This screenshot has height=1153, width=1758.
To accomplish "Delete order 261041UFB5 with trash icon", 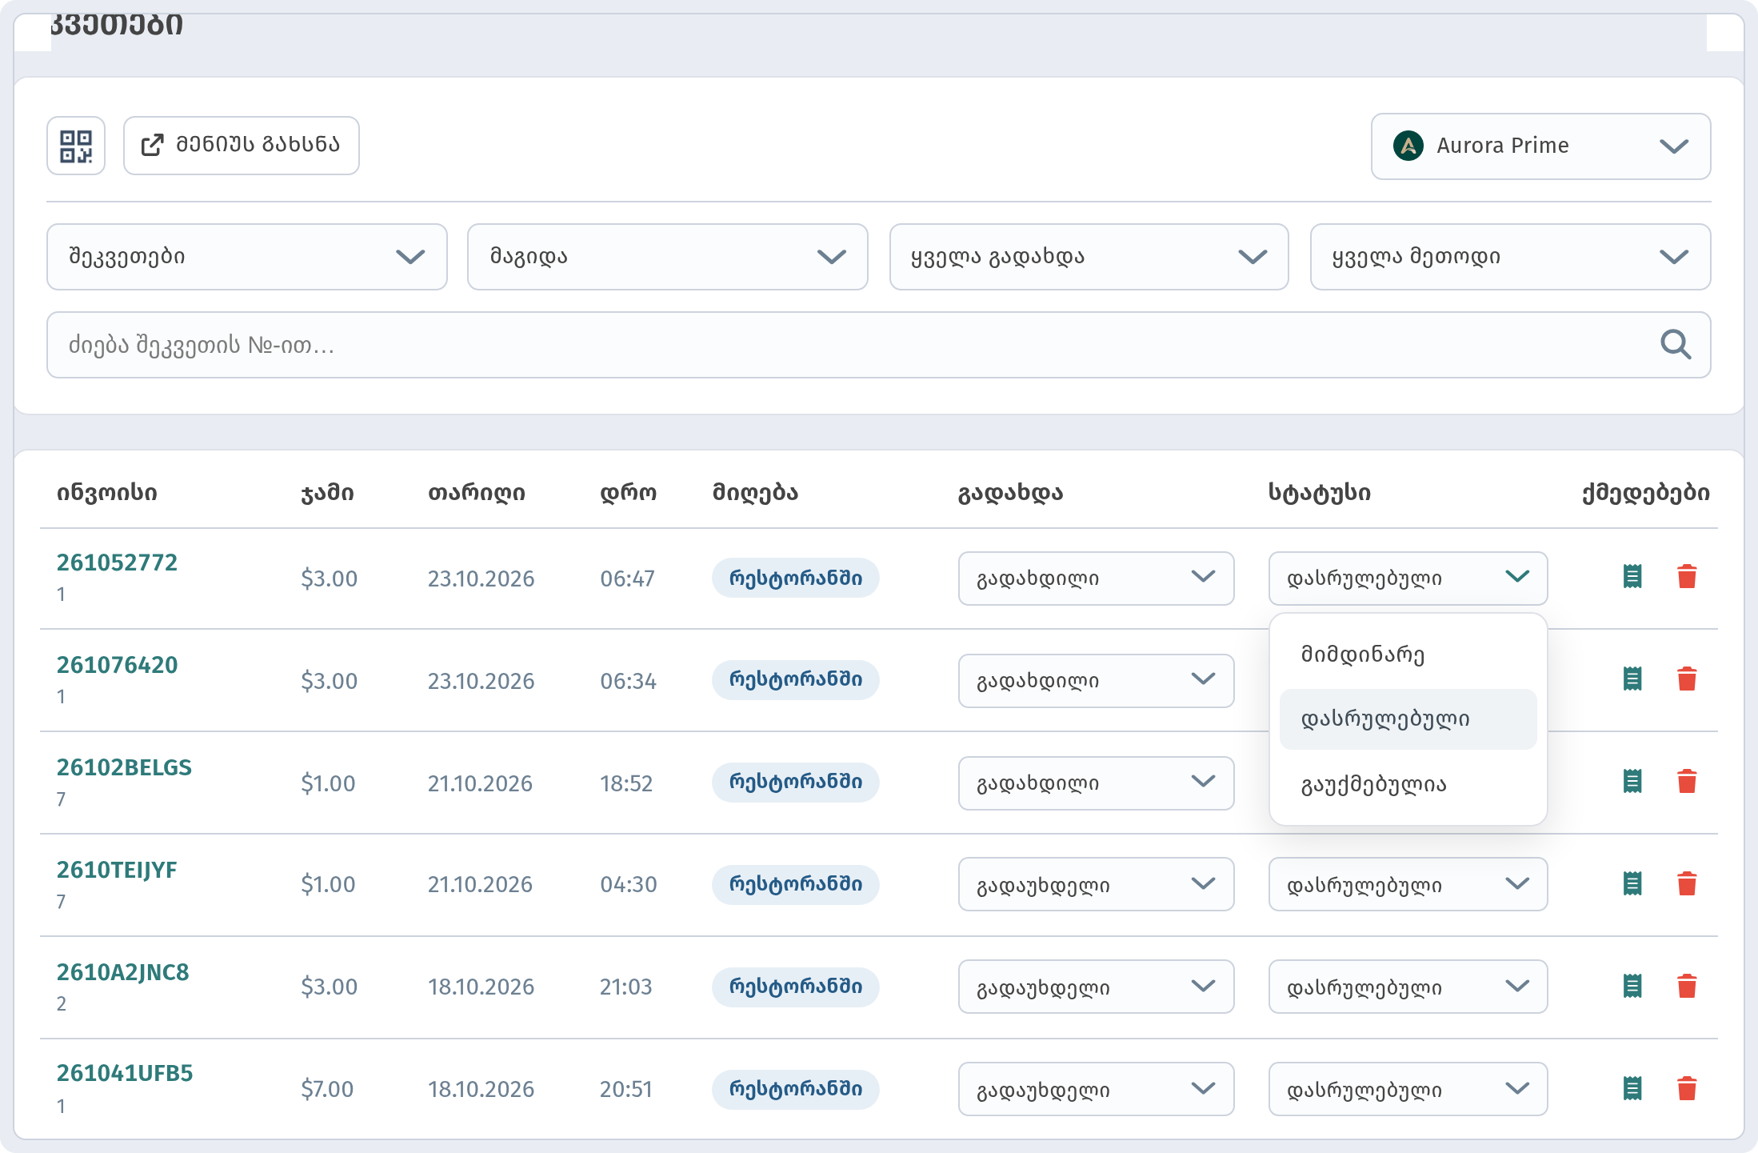I will pyautogui.click(x=1687, y=1089).
